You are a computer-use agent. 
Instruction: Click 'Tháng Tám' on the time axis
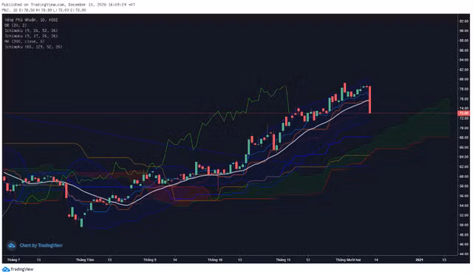tap(85, 259)
